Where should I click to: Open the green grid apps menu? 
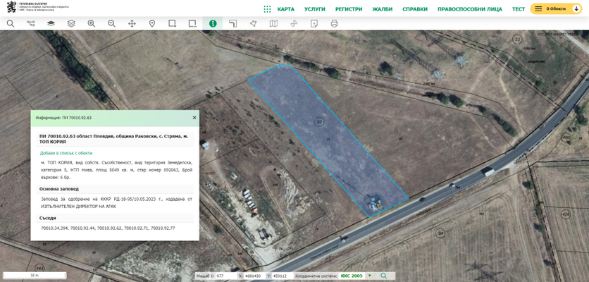[x=267, y=9]
